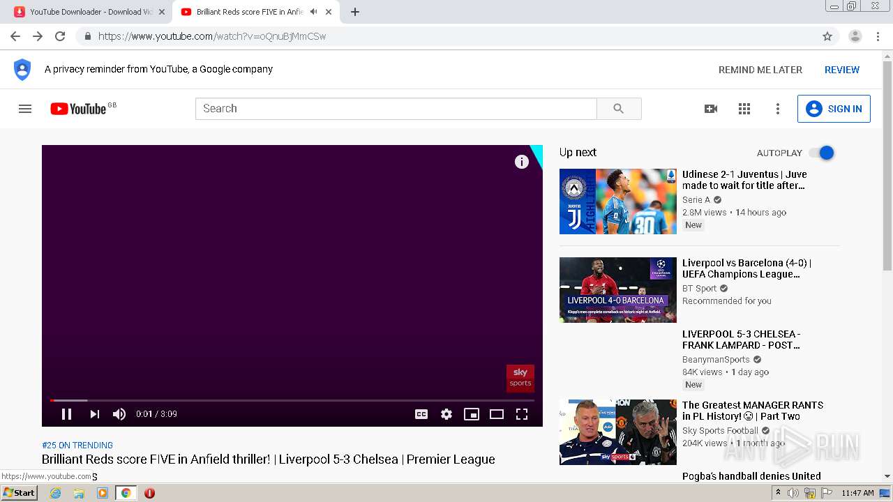Open system tray volume icon
The width and height of the screenshot is (893, 502).
coord(793,493)
